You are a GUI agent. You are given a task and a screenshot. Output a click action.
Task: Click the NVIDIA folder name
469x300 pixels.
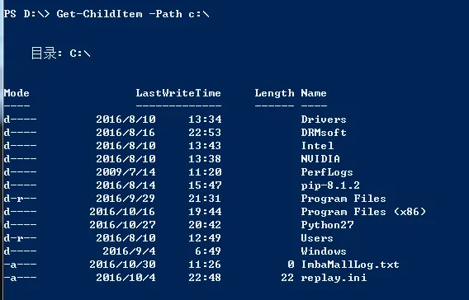point(320,159)
